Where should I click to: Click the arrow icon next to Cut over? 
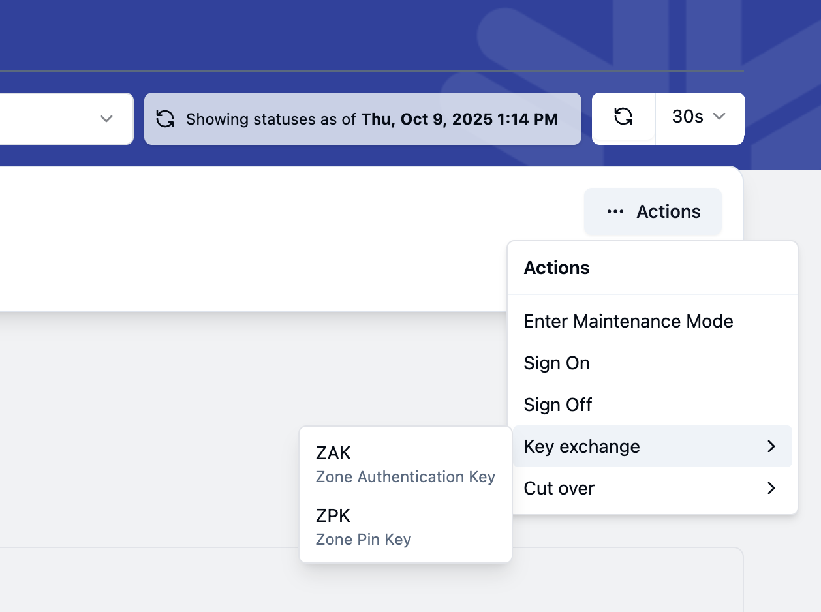[772, 488]
